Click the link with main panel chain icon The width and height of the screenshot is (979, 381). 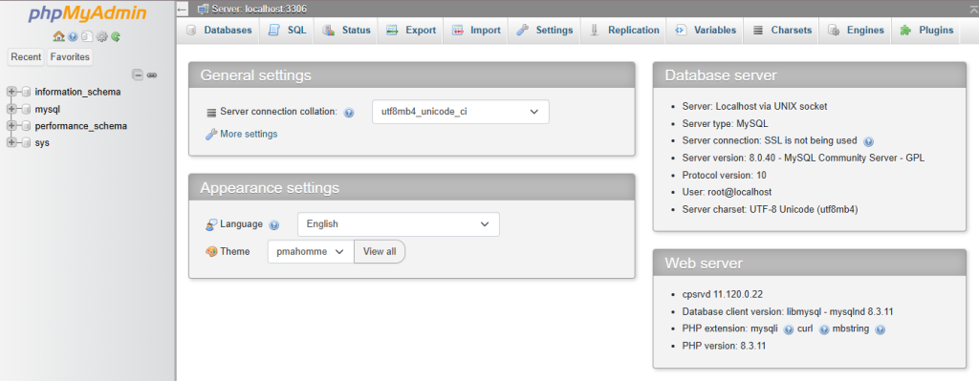(152, 75)
